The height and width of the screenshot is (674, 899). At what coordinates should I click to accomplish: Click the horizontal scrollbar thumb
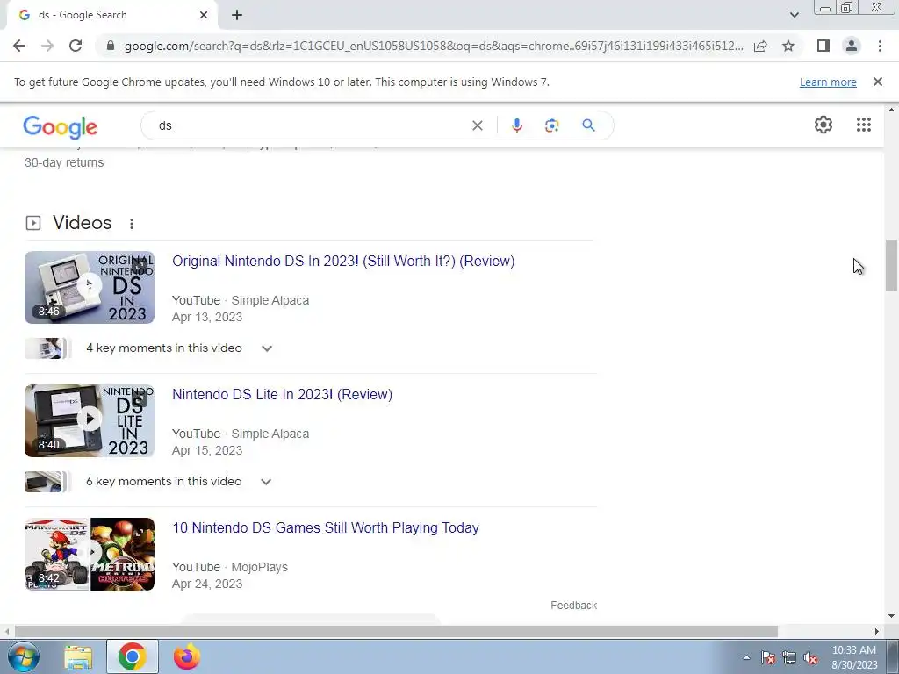[x=396, y=631]
